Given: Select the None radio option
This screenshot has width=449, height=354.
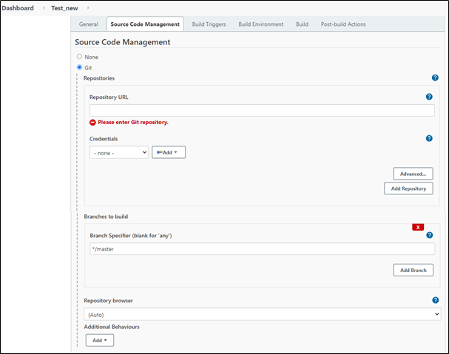Looking at the screenshot, I should click(80, 57).
